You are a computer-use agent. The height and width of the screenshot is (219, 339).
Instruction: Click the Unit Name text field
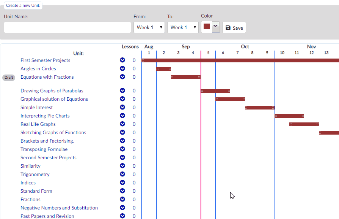click(67, 27)
